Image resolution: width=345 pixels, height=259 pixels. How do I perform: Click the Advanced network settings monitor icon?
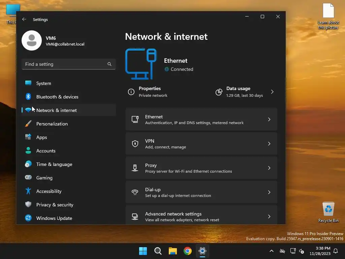click(135, 217)
